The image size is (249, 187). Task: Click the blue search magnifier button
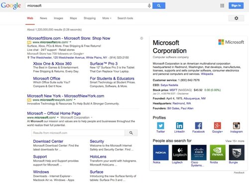[159, 5]
